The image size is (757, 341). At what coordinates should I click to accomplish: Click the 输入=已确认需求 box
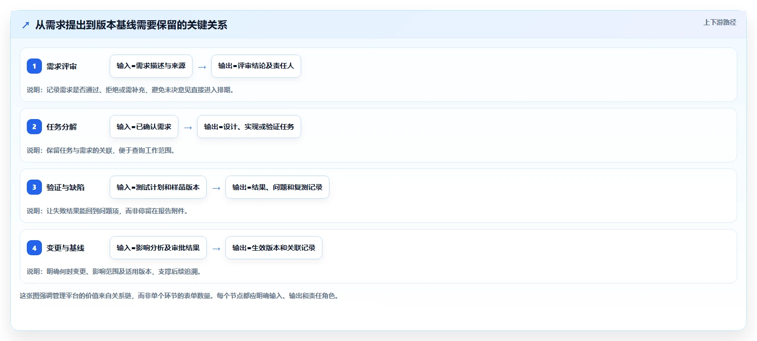144,127
